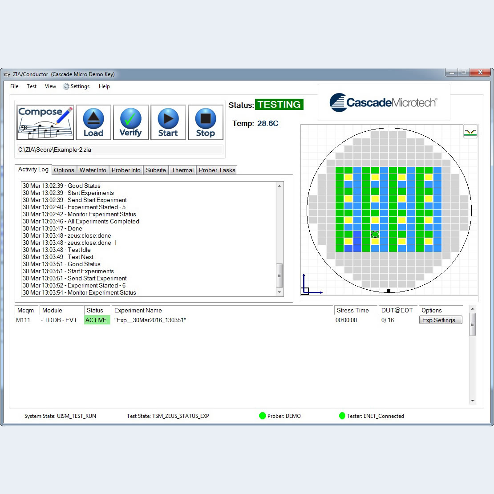Image resolution: width=494 pixels, height=494 pixels.
Task: Click the ACTIVE status cell
Action: pos(97,320)
